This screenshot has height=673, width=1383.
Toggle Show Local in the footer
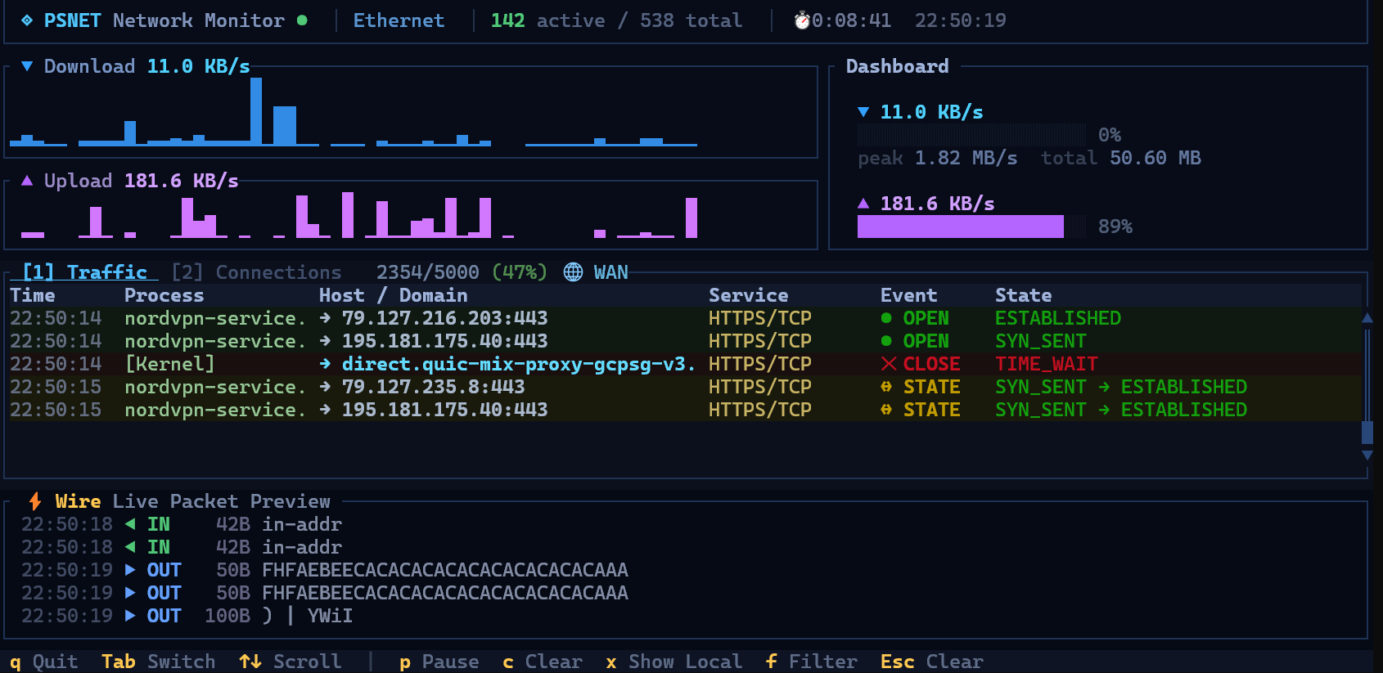[x=673, y=662]
